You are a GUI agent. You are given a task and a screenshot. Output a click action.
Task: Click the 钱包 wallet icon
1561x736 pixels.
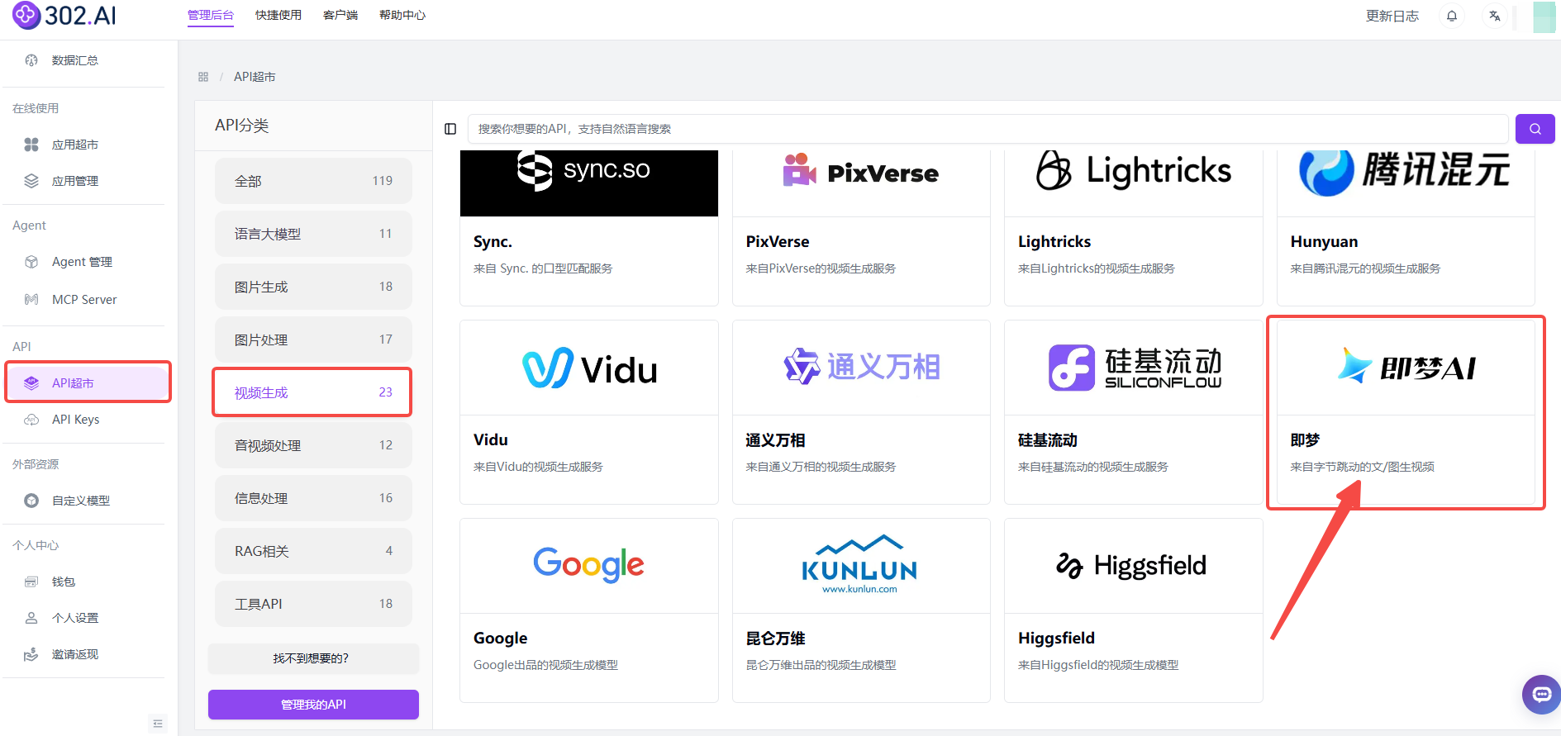pyautogui.click(x=31, y=582)
